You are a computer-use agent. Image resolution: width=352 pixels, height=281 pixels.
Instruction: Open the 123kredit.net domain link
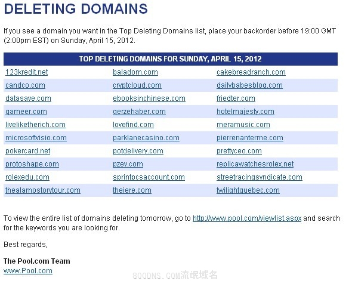[26, 72]
